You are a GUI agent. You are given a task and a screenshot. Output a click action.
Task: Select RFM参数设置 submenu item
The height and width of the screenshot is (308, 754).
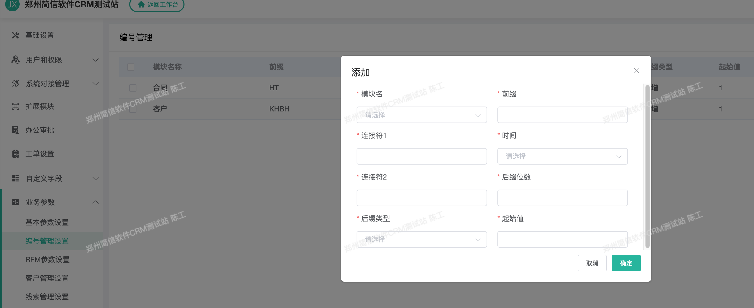(x=48, y=260)
